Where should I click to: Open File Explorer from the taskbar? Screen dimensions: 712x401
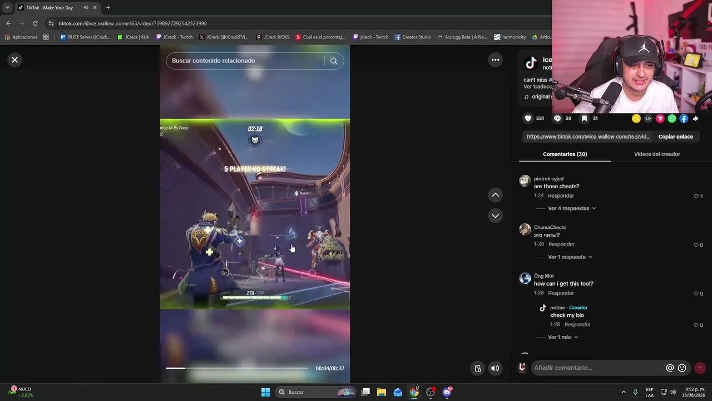[x=381, y=392]
